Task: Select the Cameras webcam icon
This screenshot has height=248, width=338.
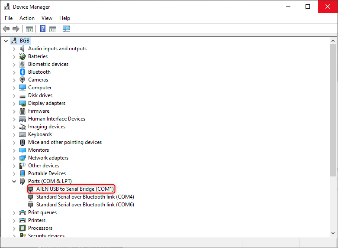Action: pyautogui.click(x=23, y=80)
